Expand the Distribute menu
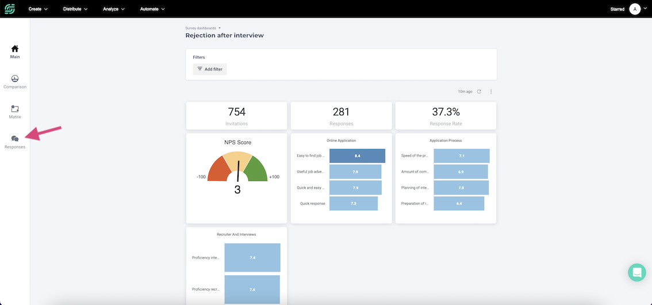 [75, 9]
